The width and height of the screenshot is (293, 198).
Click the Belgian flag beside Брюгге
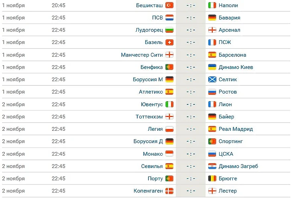[x=212, y=179]
